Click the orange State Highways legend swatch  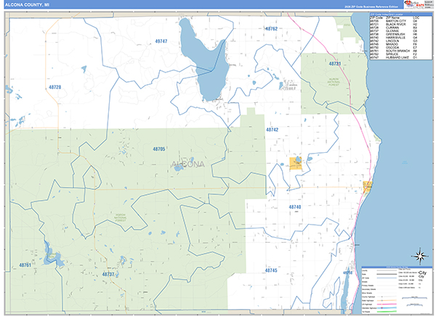click(387, 301)
